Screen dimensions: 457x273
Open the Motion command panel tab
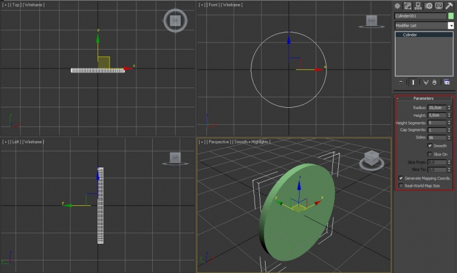click(428, 6)
